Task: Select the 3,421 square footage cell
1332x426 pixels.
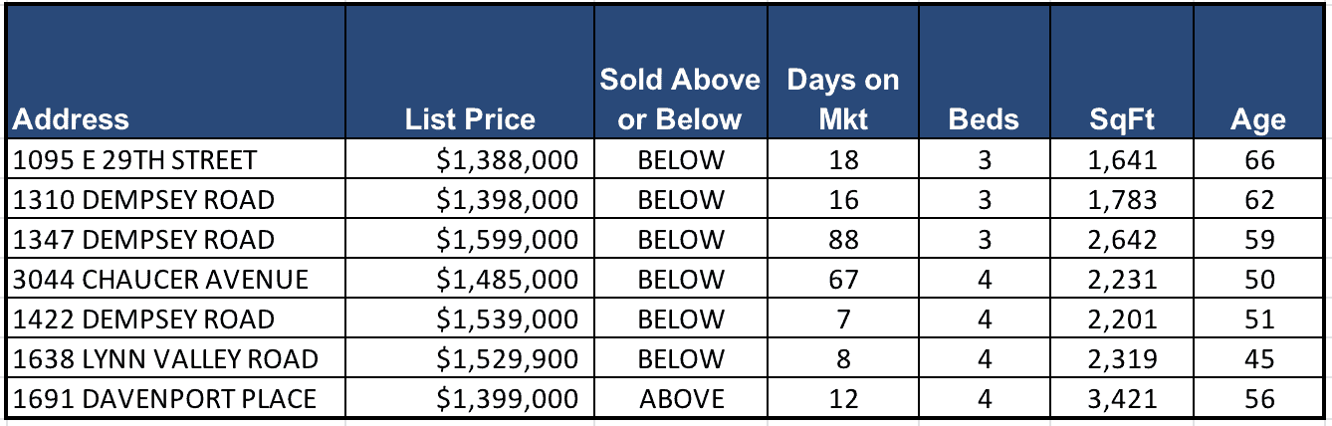Action: [x=1122, y=399]
